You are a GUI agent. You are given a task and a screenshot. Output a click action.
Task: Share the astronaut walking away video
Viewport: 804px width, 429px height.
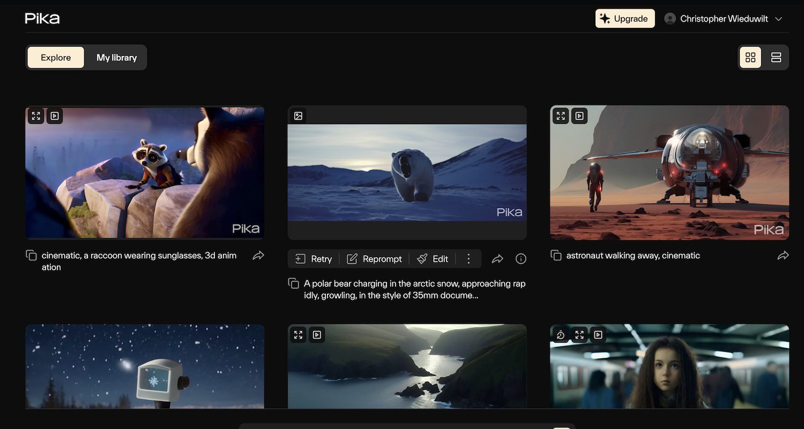[783, 256]
